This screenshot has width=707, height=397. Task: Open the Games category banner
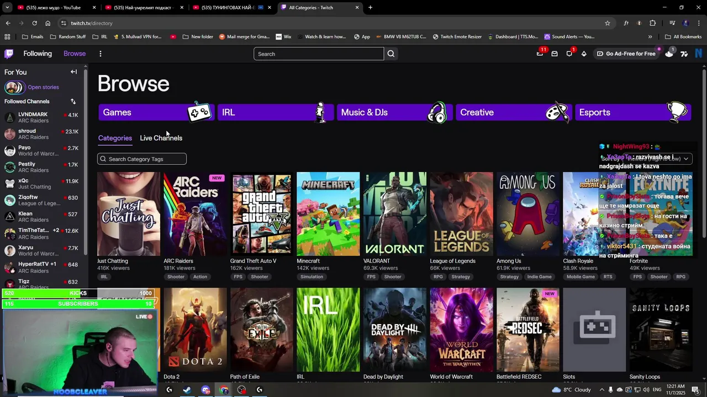tap(156, 112)
